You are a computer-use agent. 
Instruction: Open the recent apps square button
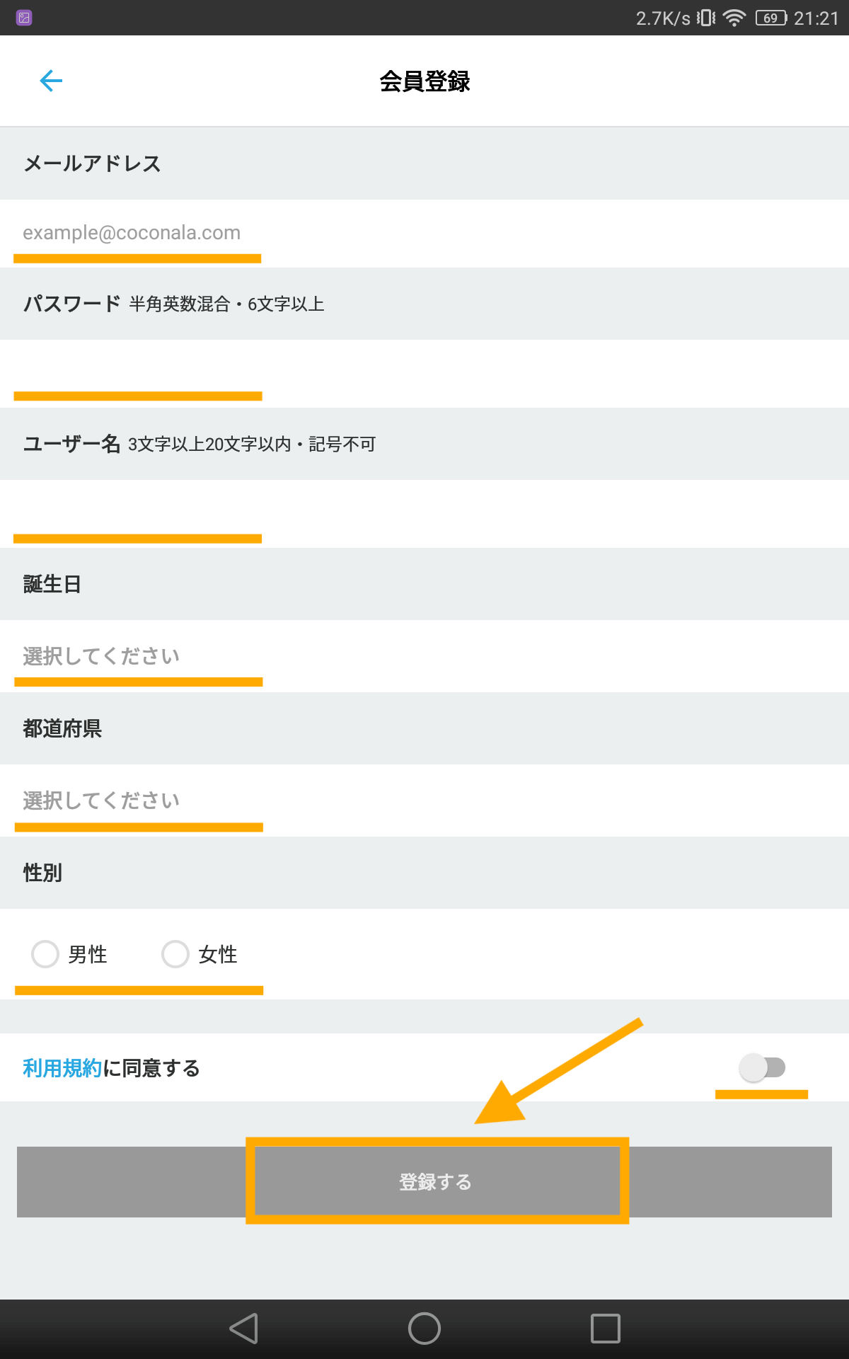[606, 1329]
